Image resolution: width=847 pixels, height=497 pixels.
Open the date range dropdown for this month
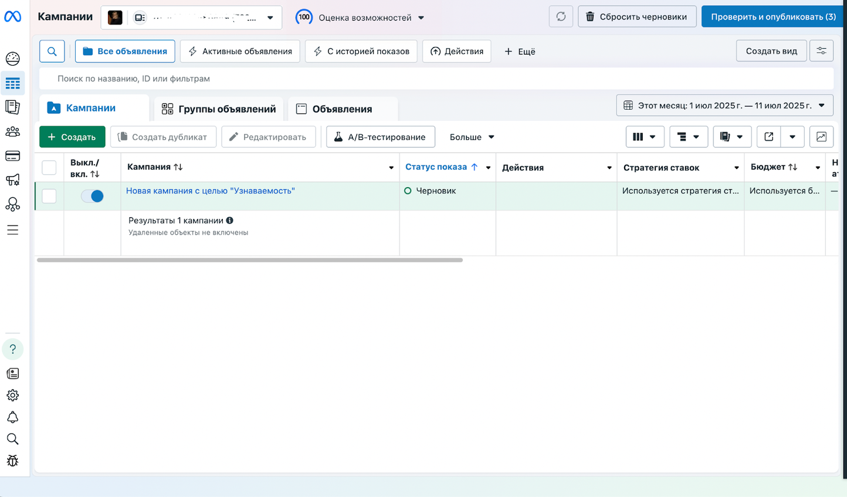(724, 105)
